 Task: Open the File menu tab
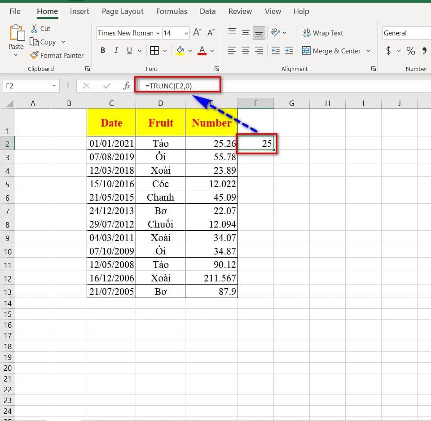pyautogui.click(x=15, y=11)
